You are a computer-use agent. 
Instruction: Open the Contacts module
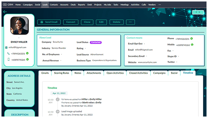point(54,5)
